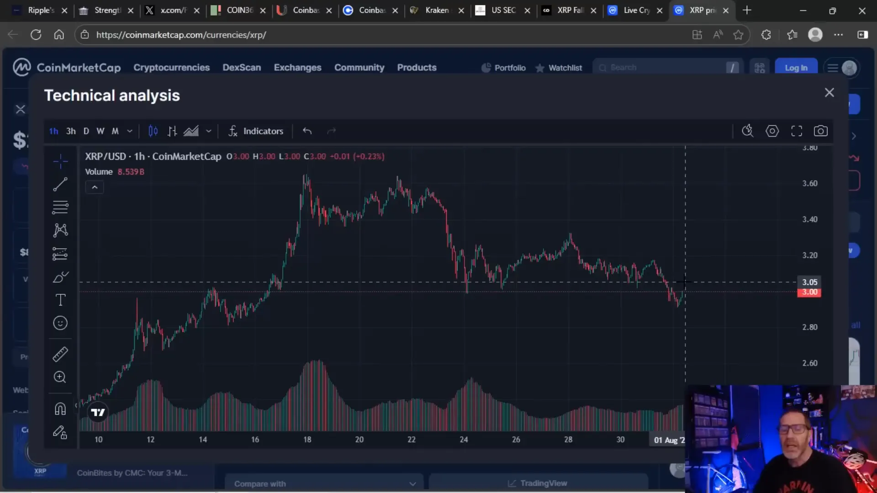Open browser extensions puzzle icon
Image resolution: width=877 pixels, height=493 pixels.
pyautogui.click(x=766, y=35)
